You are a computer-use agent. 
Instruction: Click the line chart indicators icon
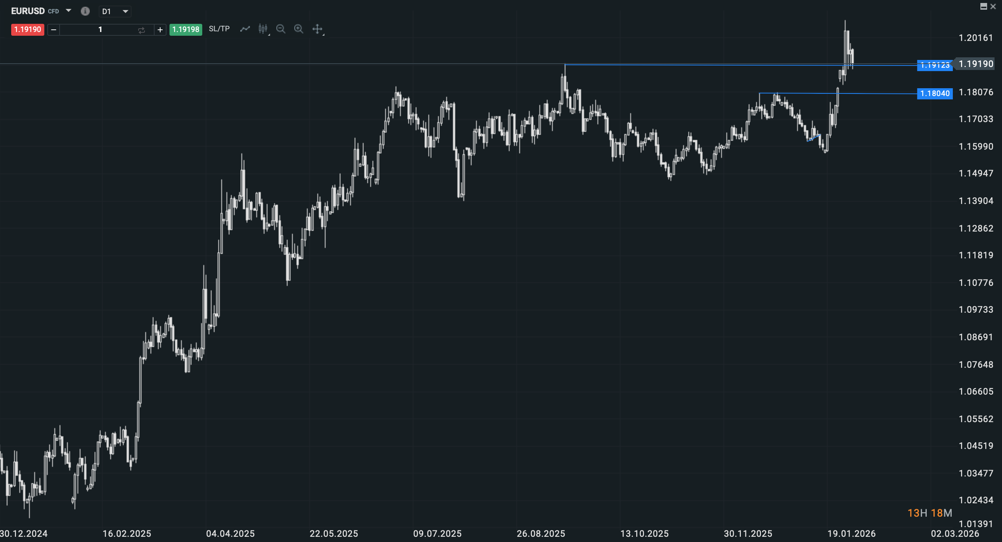pyautogui.click(x=245, y=29)
